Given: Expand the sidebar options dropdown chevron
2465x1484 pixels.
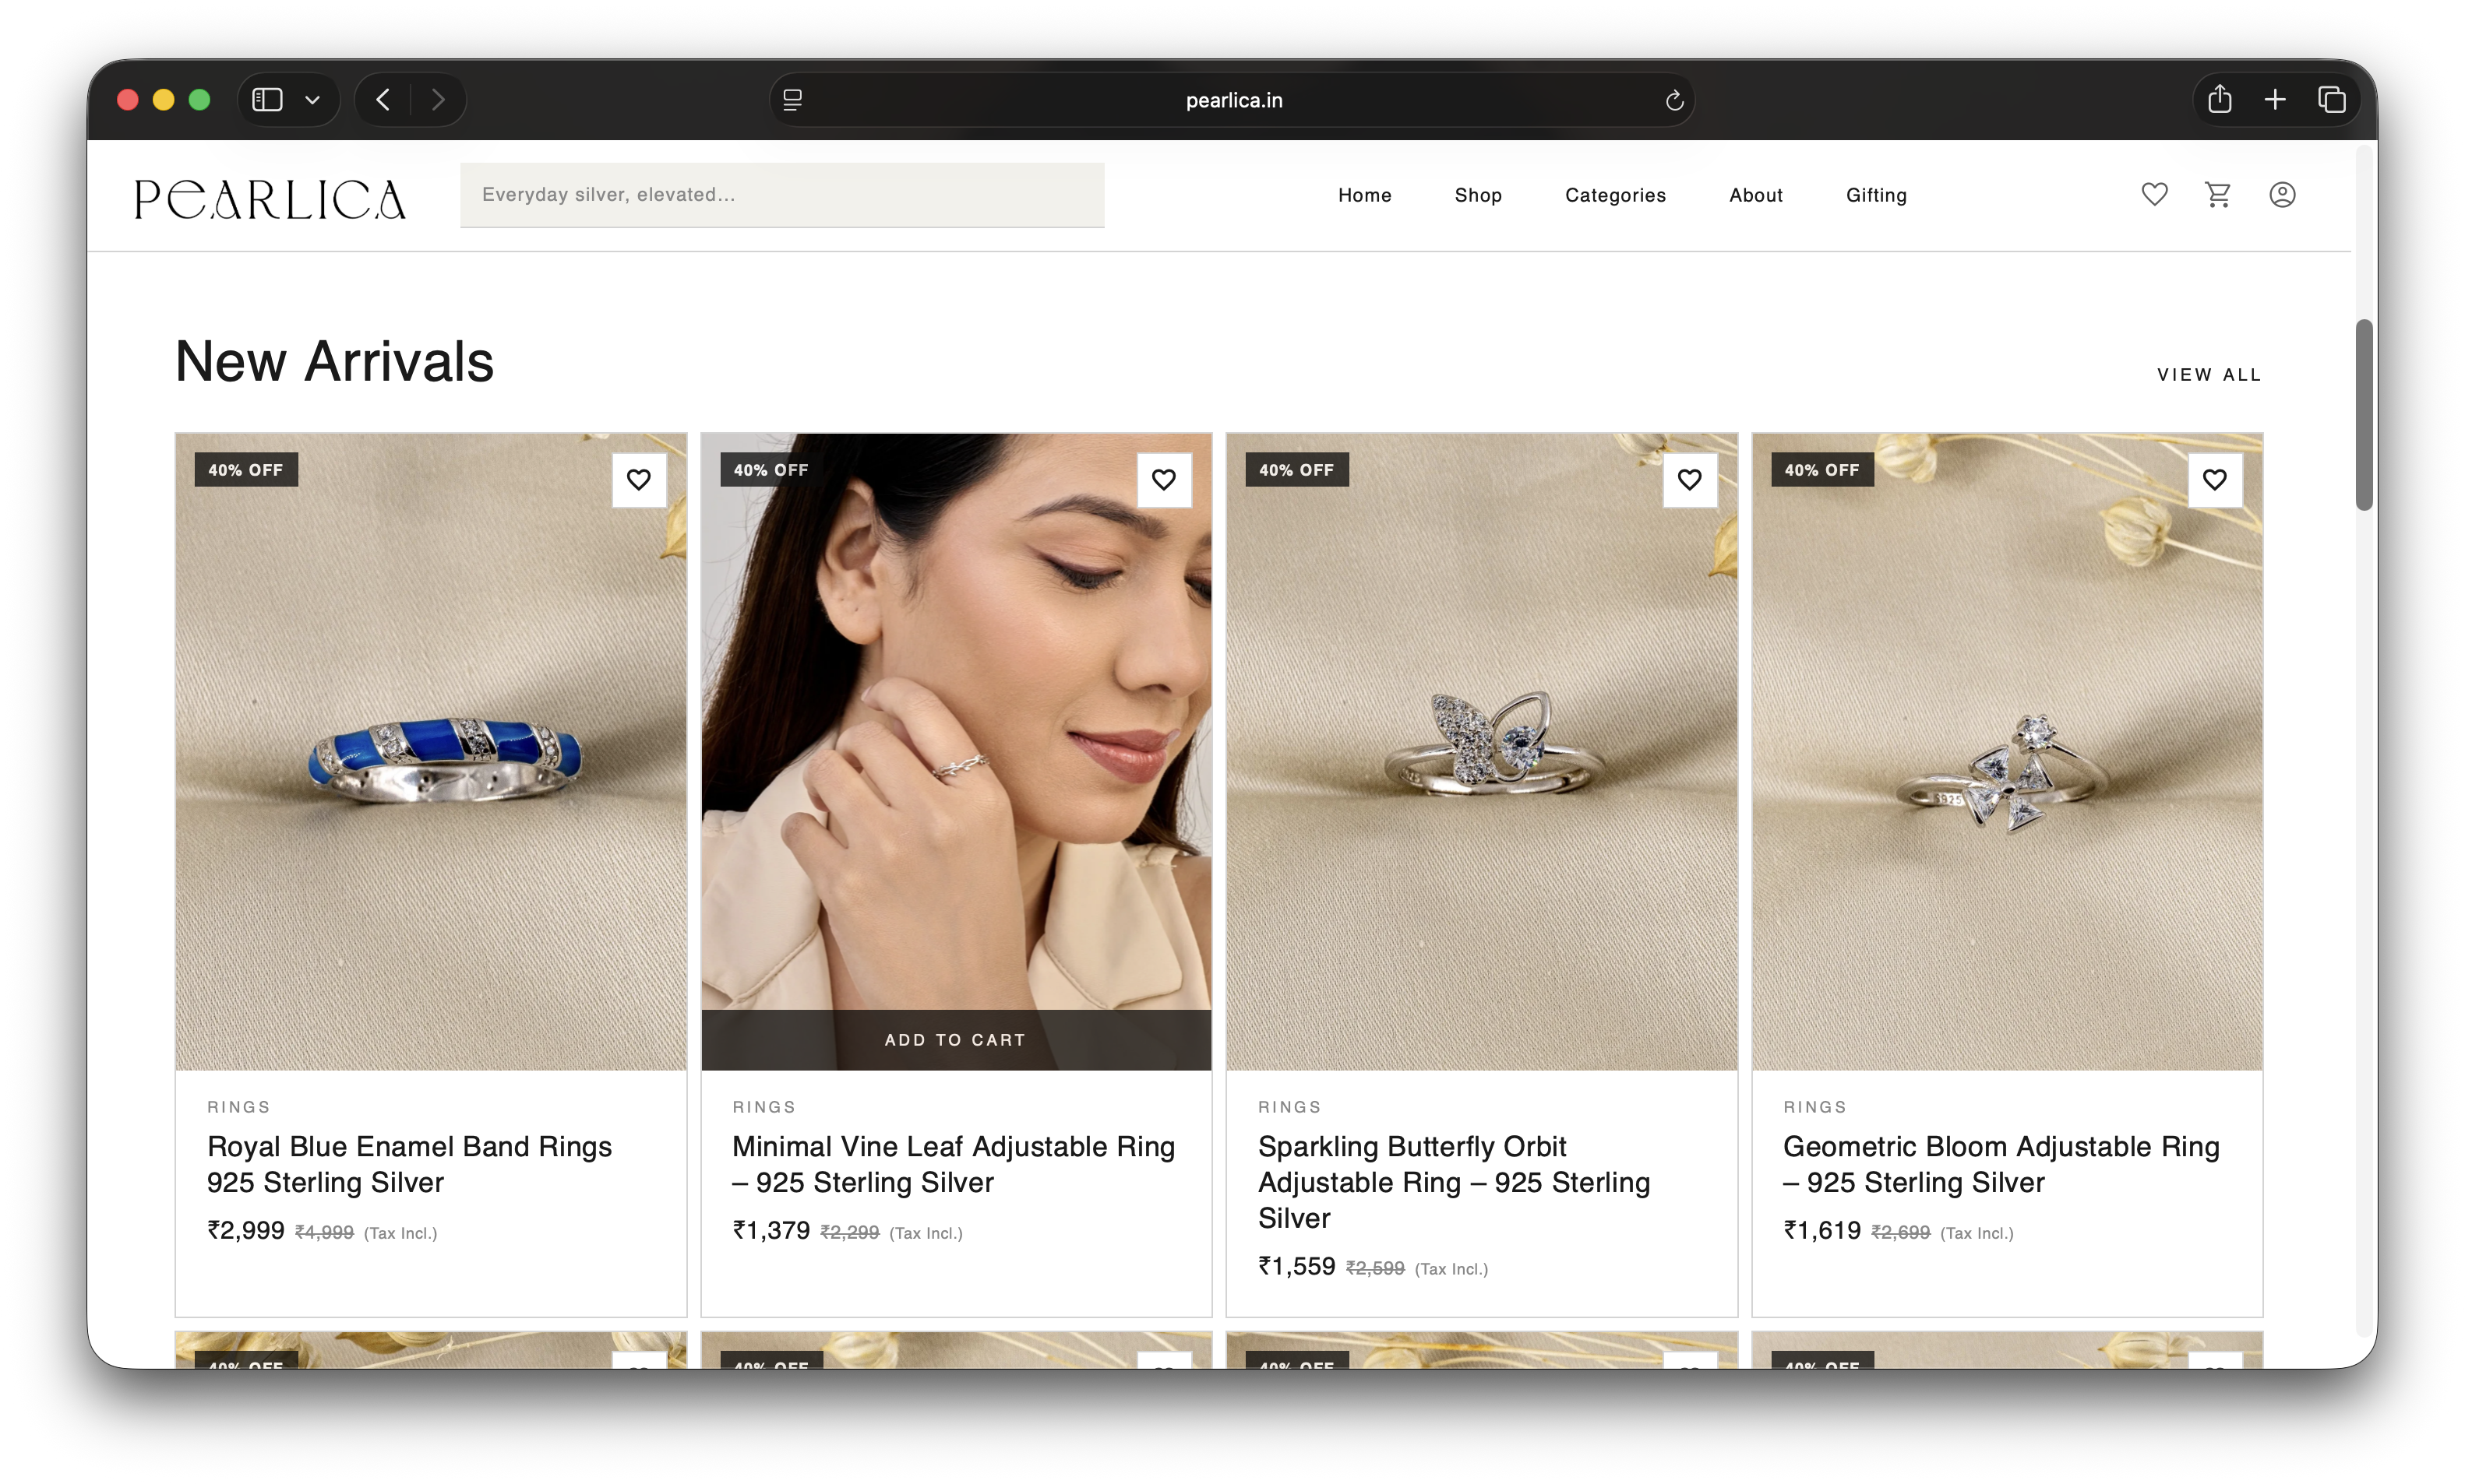Looking at the screenshot, I should [312, 100].
